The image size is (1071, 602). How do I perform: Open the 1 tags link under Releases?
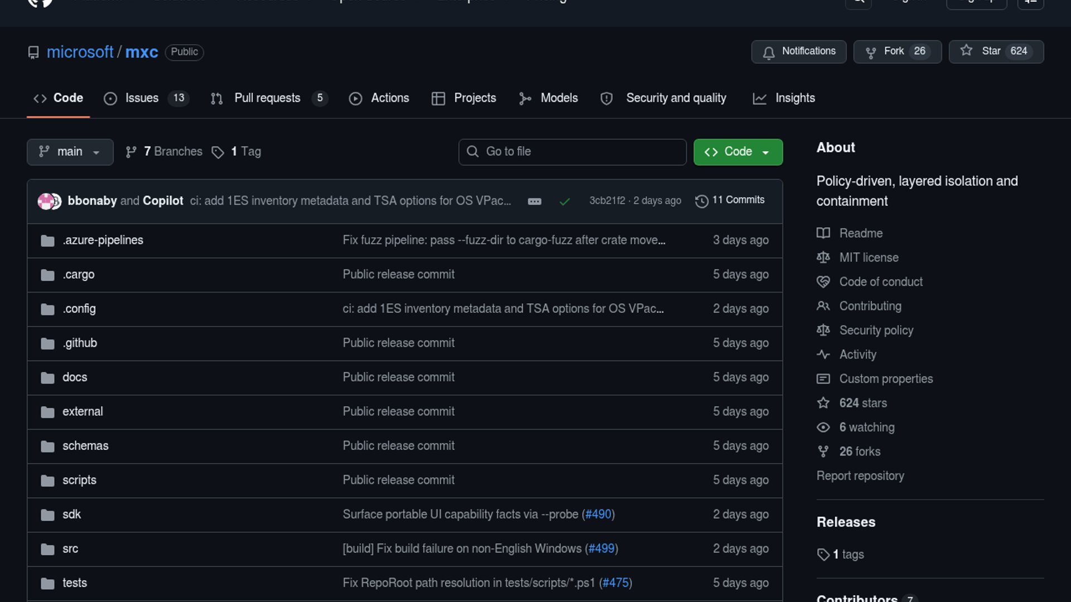(x=841, y=555)
